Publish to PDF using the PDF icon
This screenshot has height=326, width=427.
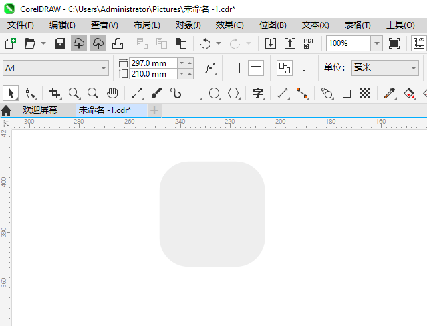click(309, 43)
